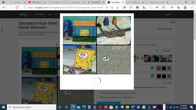196x110 pixels.
Task: Pick the red font color swatch
Action: point(159,68)
